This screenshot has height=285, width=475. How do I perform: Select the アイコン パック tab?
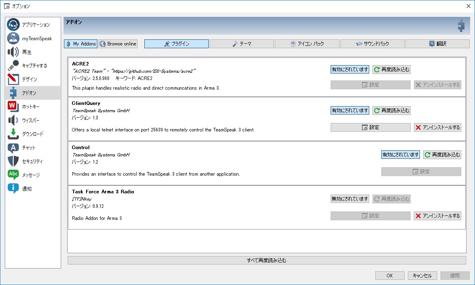pos(307,44)
